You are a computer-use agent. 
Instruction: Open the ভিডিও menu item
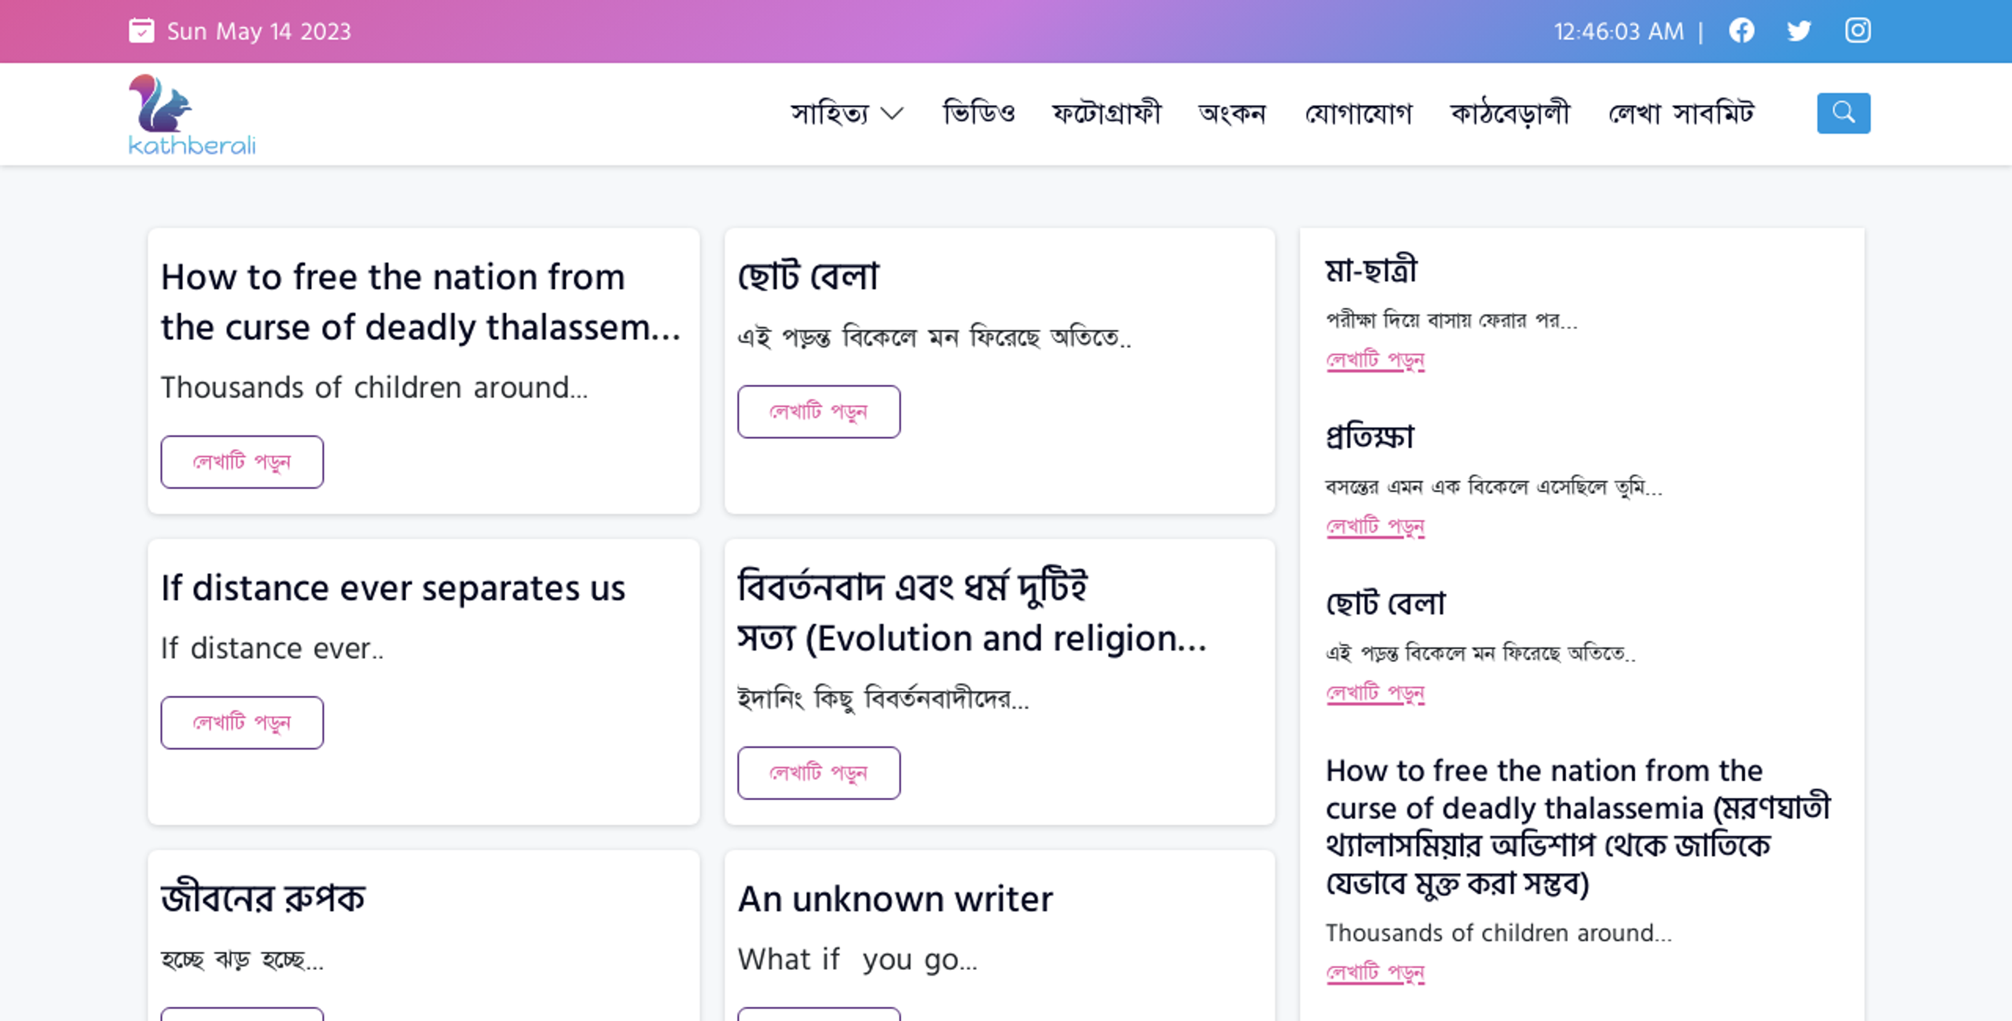(x=979, y=114)
